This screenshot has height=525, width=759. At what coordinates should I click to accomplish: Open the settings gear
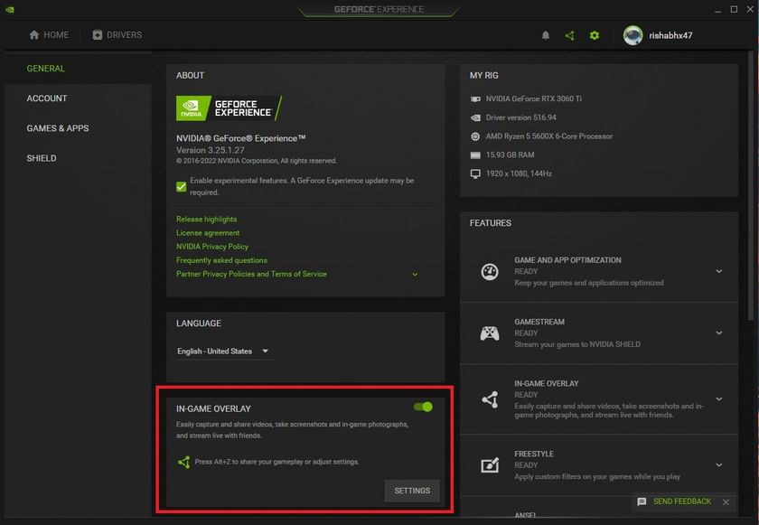pos(594,35)
